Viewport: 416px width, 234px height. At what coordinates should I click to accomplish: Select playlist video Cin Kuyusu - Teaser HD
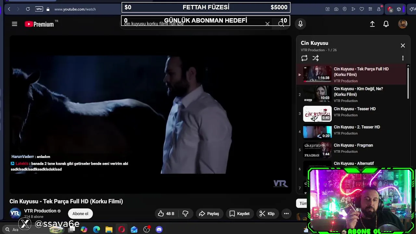(352, 113)
